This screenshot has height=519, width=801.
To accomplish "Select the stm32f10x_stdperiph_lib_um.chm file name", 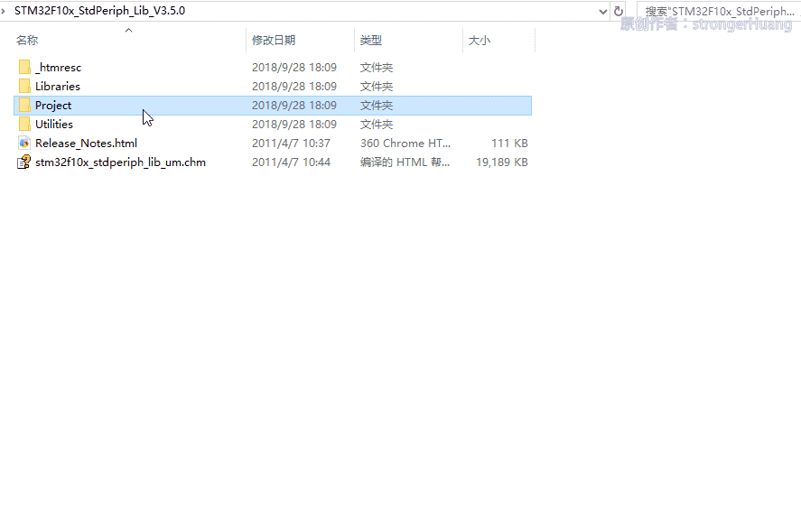I will [x=121, y=162].
